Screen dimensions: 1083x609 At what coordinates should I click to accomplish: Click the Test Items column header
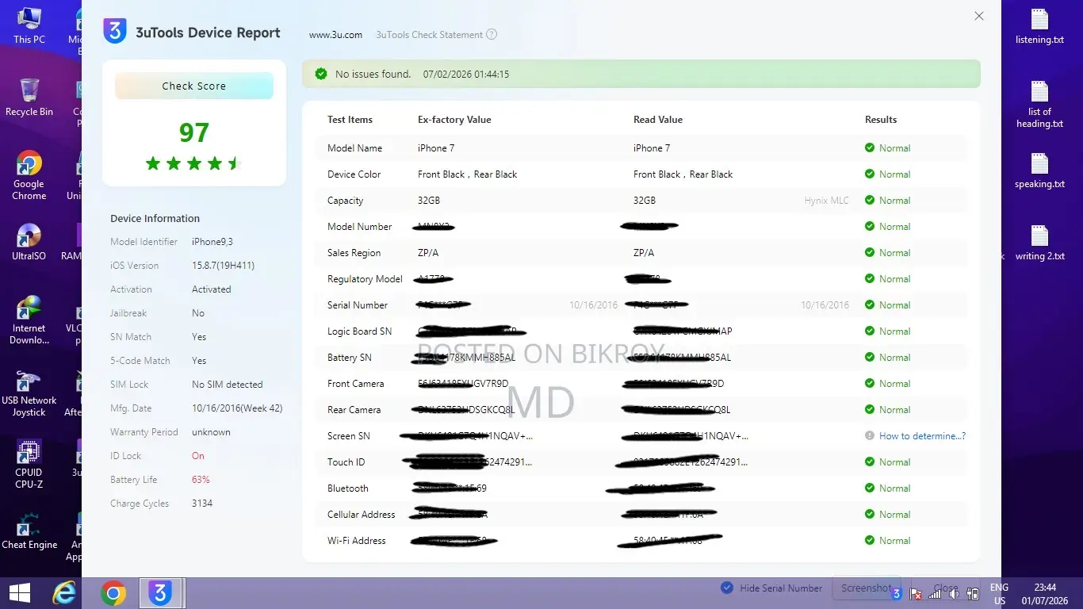click(350, 120)
